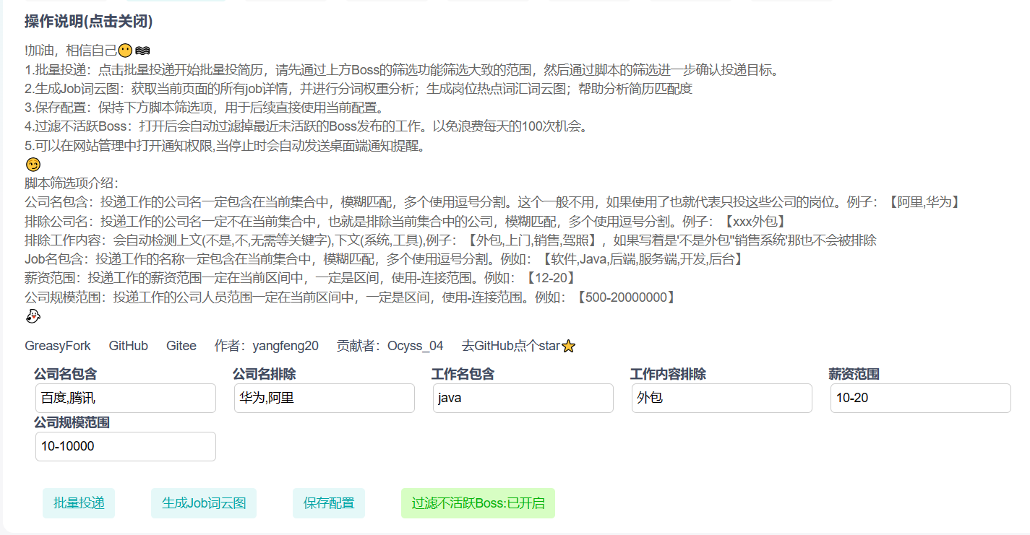Click the 生成Job词云图 button
The image size is (1030, 535).
click(x=203, y=503)
